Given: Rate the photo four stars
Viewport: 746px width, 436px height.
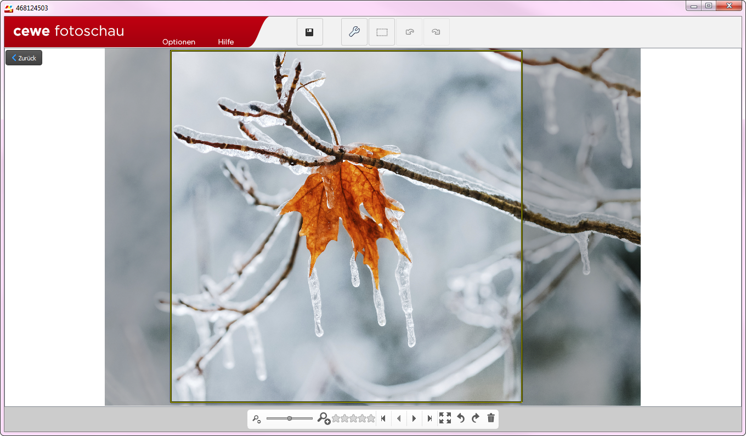Looking at the screenshot, I should point(362,418).
